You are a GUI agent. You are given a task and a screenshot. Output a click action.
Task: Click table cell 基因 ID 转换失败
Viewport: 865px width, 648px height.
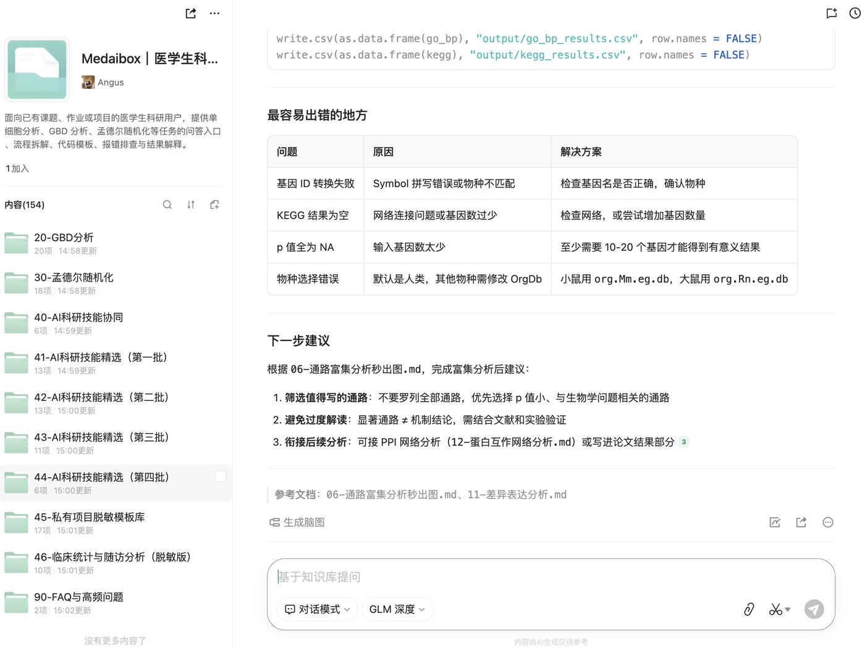tap(316, 183)
